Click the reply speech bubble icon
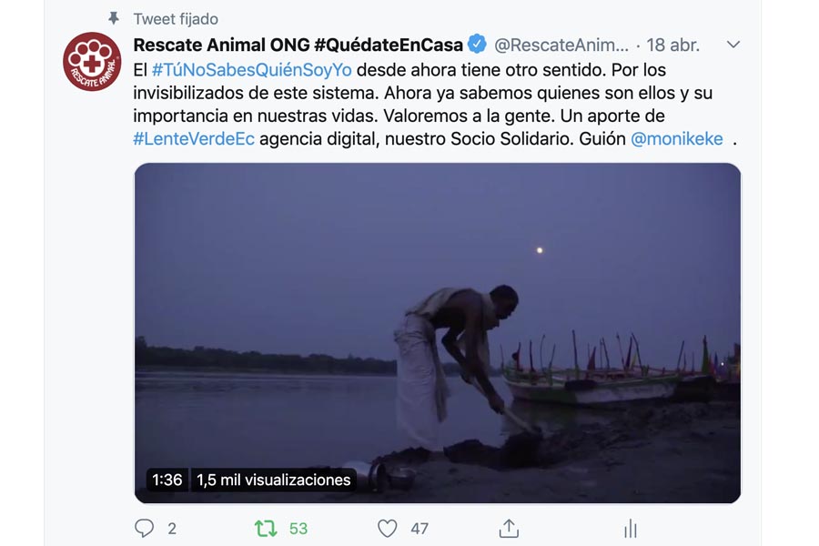 (144, 528)
